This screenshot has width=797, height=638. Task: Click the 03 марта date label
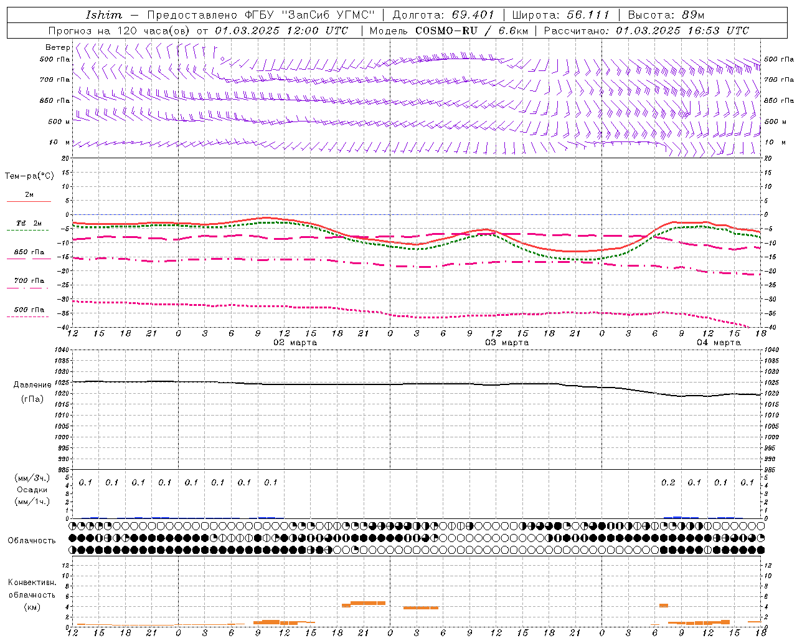tap(507, 343)
